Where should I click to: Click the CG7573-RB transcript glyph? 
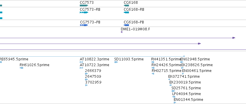point(84,12)
